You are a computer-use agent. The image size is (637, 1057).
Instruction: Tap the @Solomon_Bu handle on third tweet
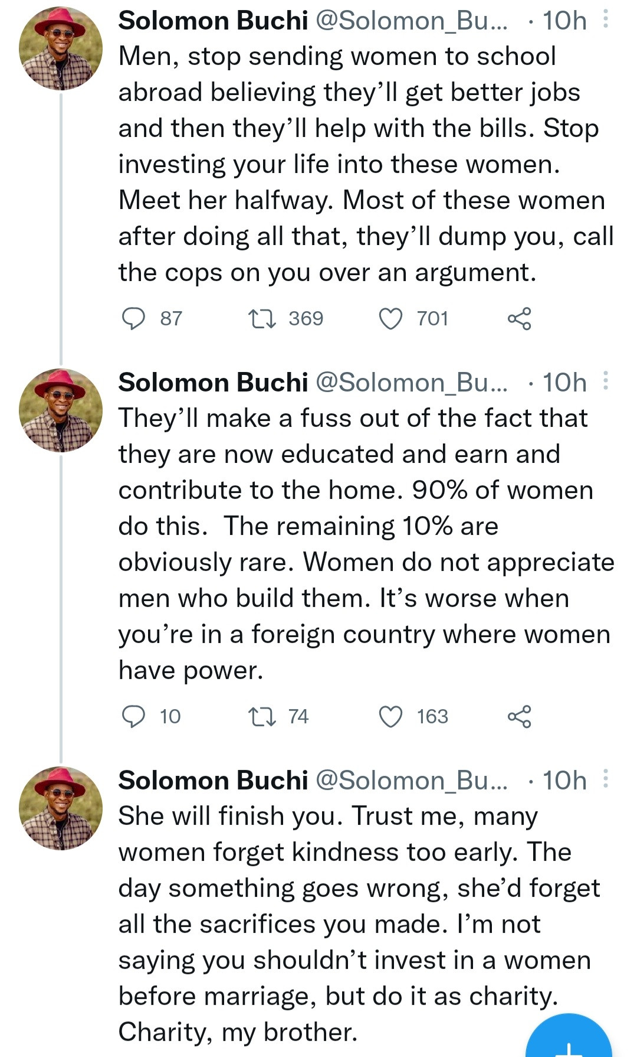[411, 781]
